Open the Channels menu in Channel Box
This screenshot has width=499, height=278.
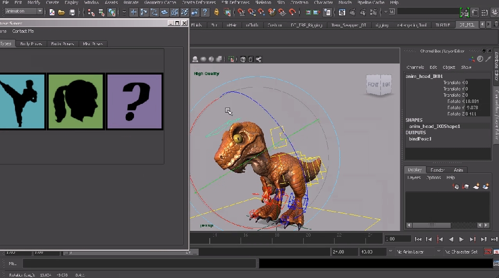pos(415,67)
